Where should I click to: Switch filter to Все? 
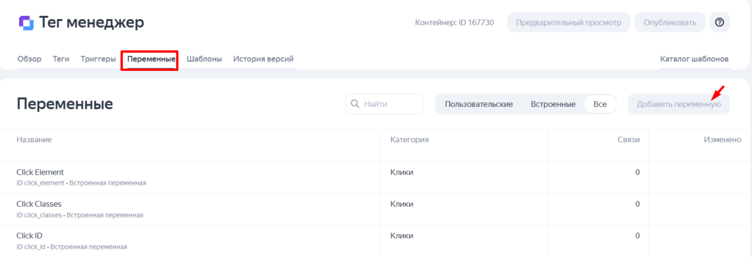pos(600,104)
